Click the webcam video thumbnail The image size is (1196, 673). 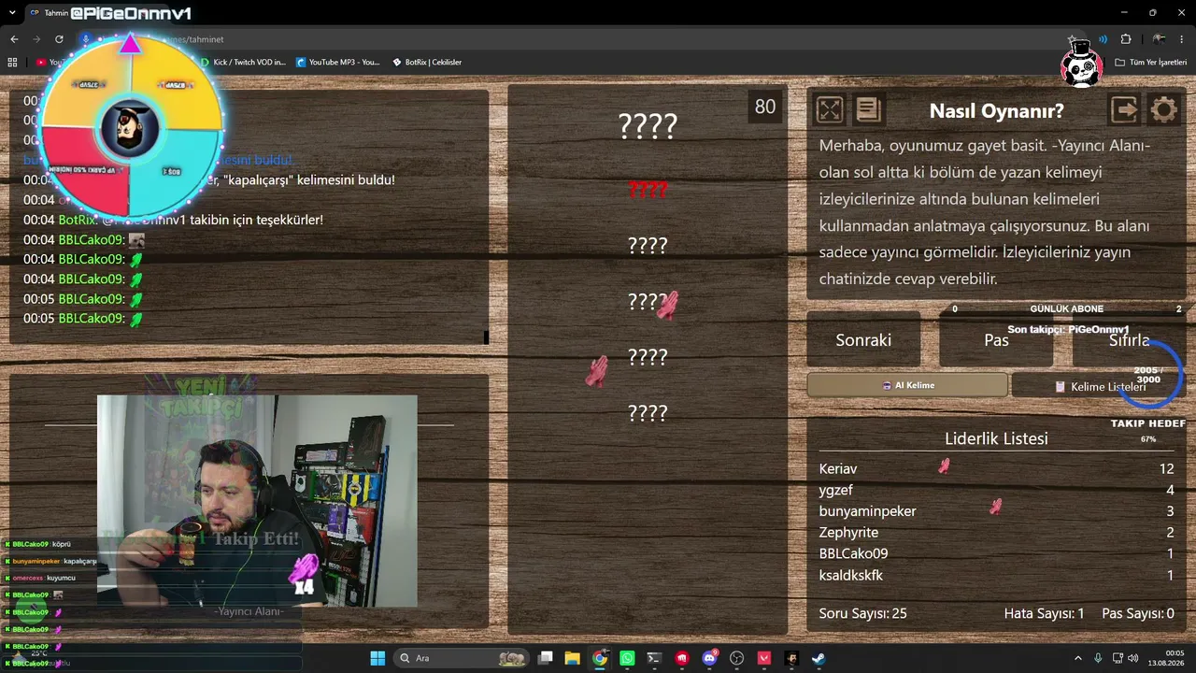pos(257,501)
